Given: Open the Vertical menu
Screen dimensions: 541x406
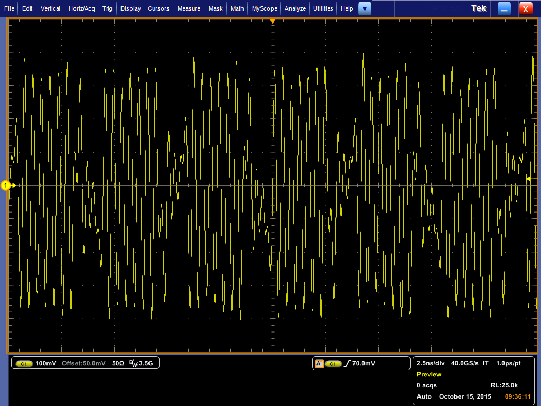Looking at the screenshot, I should pos(50,8).
